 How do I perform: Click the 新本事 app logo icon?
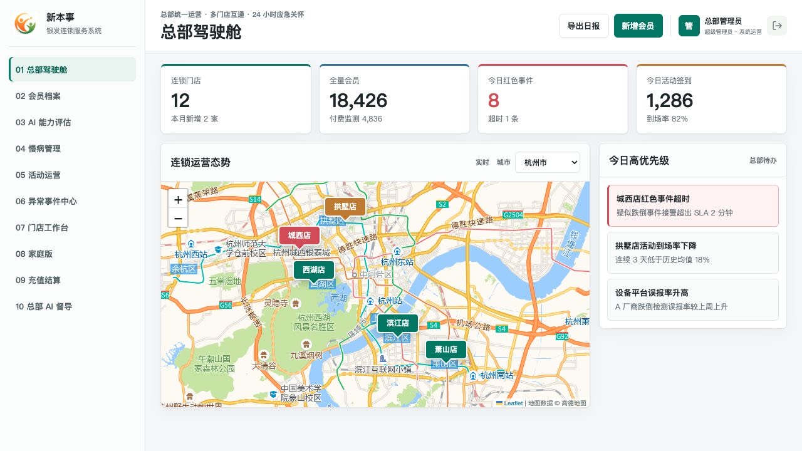26,24
